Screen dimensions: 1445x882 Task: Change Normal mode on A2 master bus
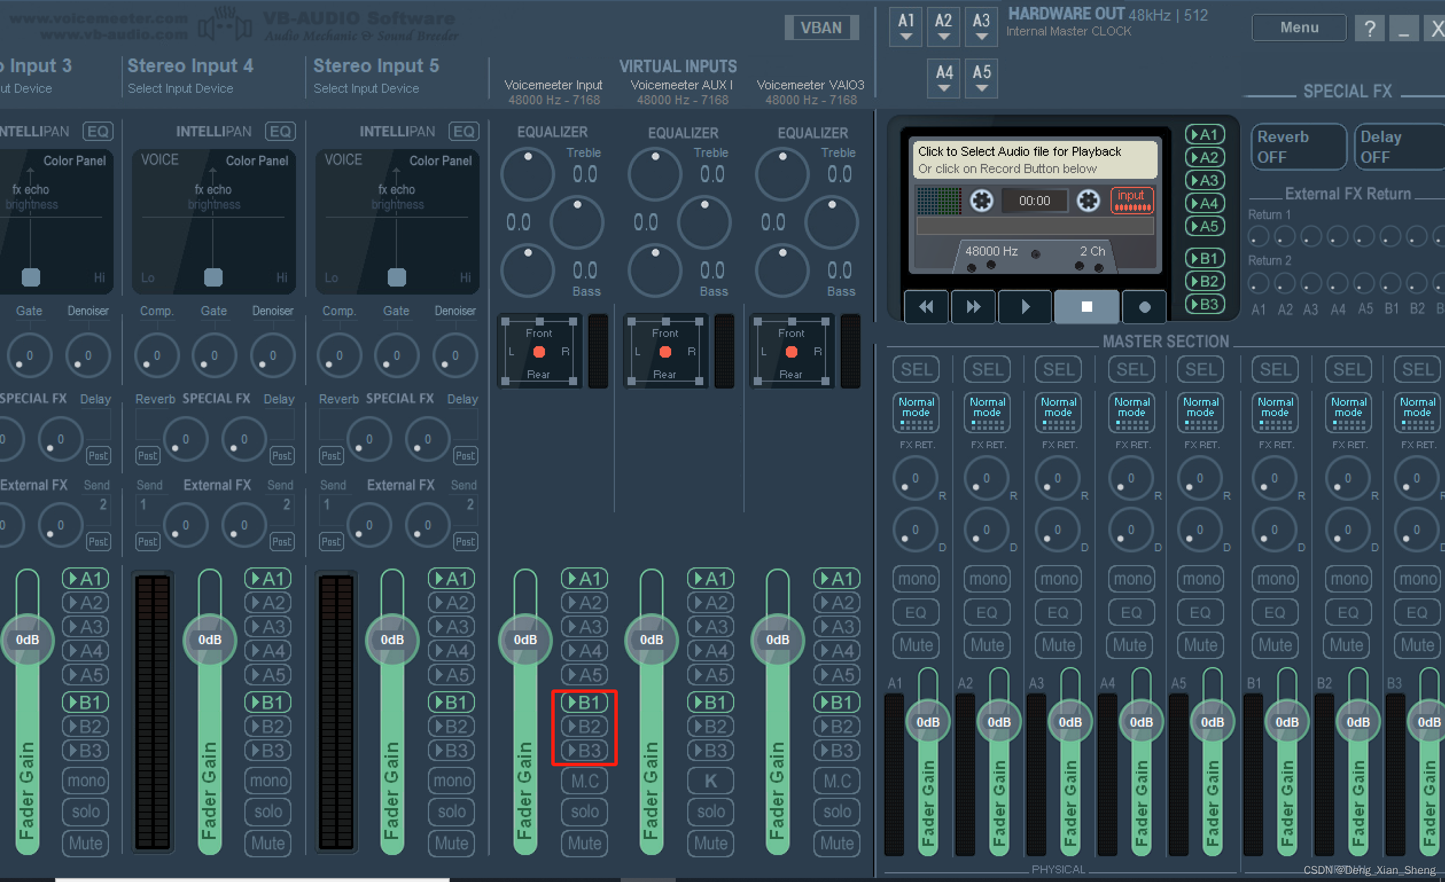tap(987, 413)
